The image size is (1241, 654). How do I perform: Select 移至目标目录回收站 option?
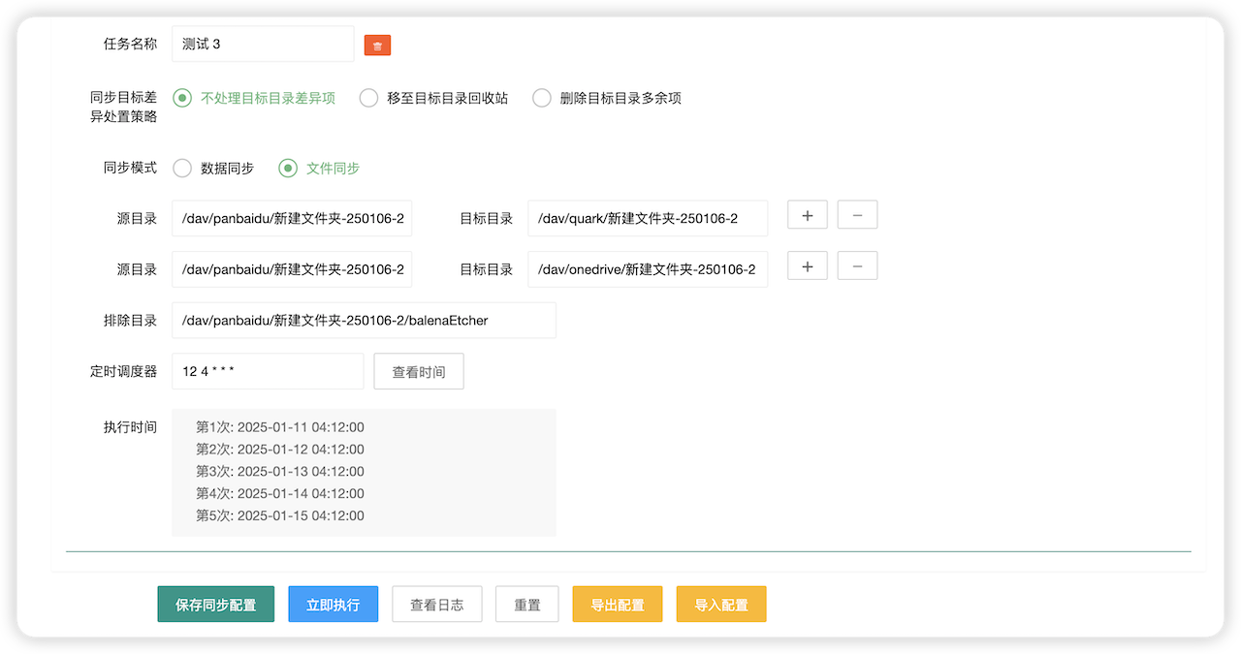368,98
